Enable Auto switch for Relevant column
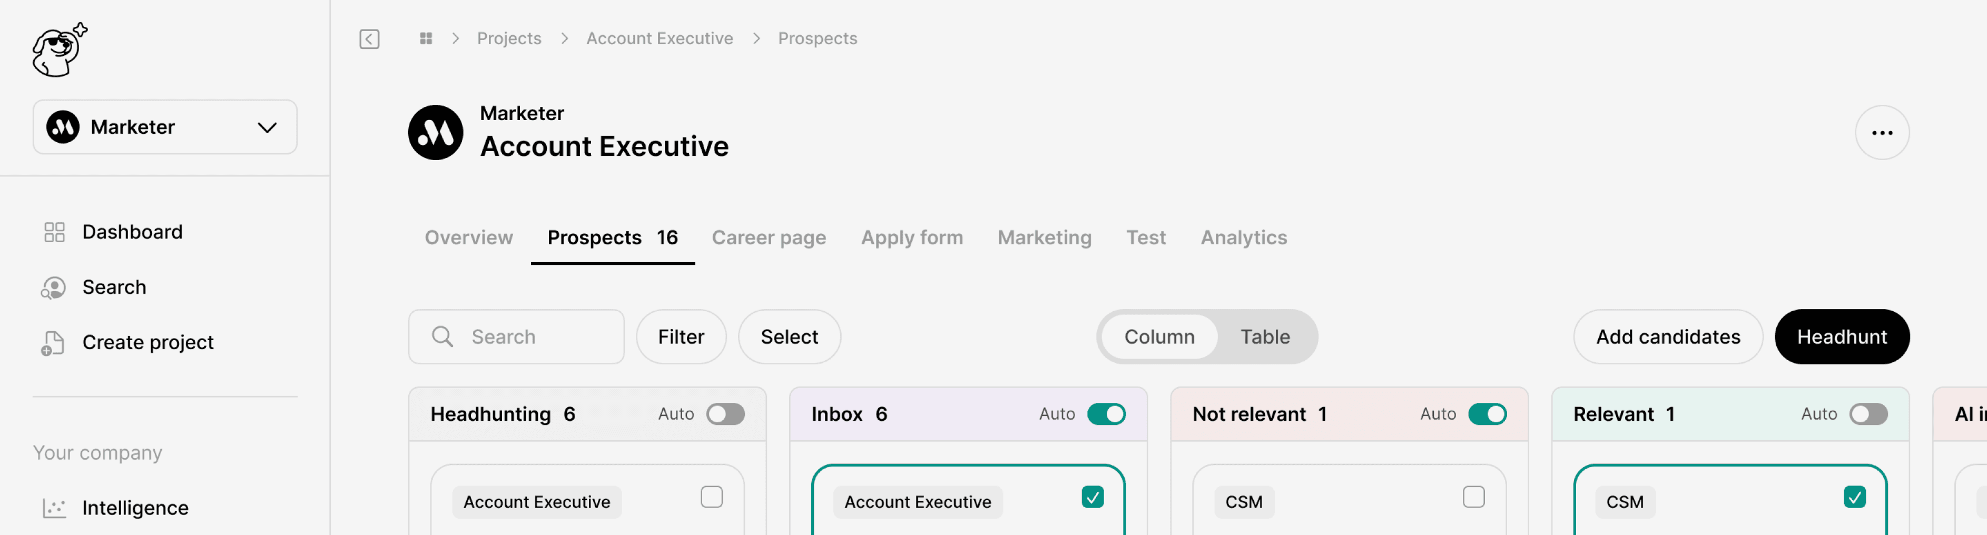 tap(1868, 414)
